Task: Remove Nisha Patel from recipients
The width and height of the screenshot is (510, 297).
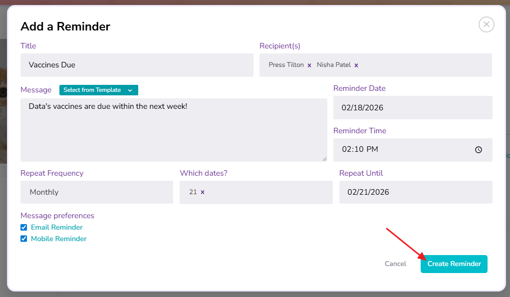Action: [x=356, y=65]
